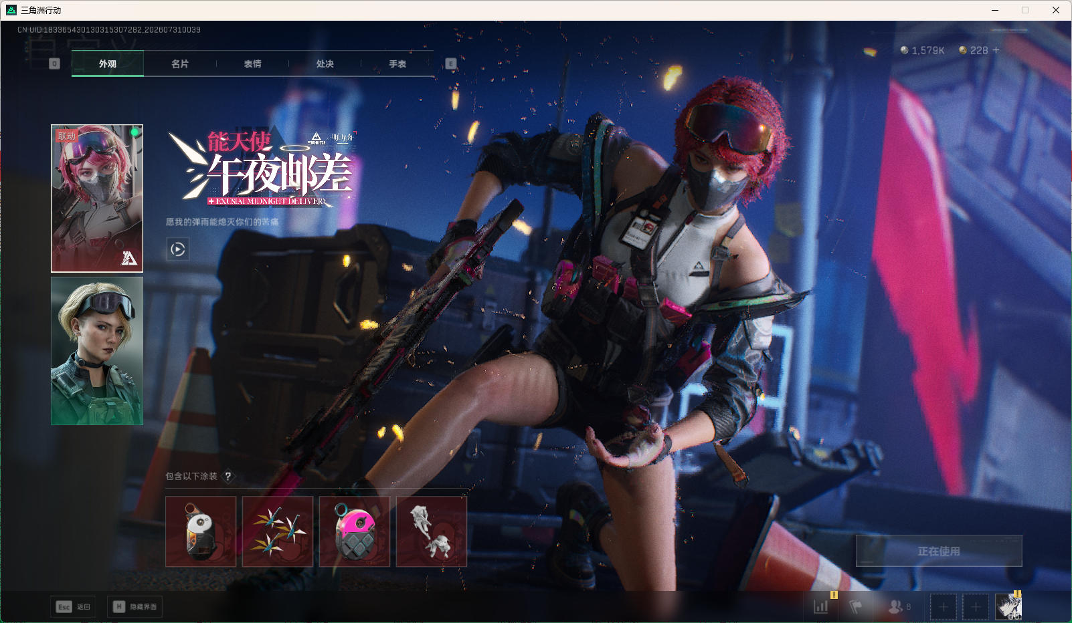Minimize the 三角洲行动 window
Viewport: 1072px width, 623px height.
point(995,10)
